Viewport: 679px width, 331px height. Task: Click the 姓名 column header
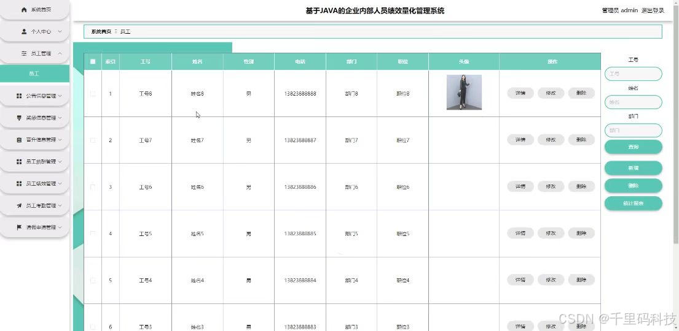(x=197, y=62)
